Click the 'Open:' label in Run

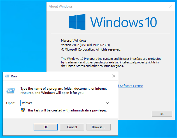point(11,103)
